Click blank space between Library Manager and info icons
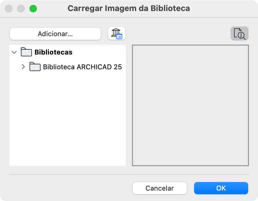Screen dimensions: 258x201 coord(178,33)
